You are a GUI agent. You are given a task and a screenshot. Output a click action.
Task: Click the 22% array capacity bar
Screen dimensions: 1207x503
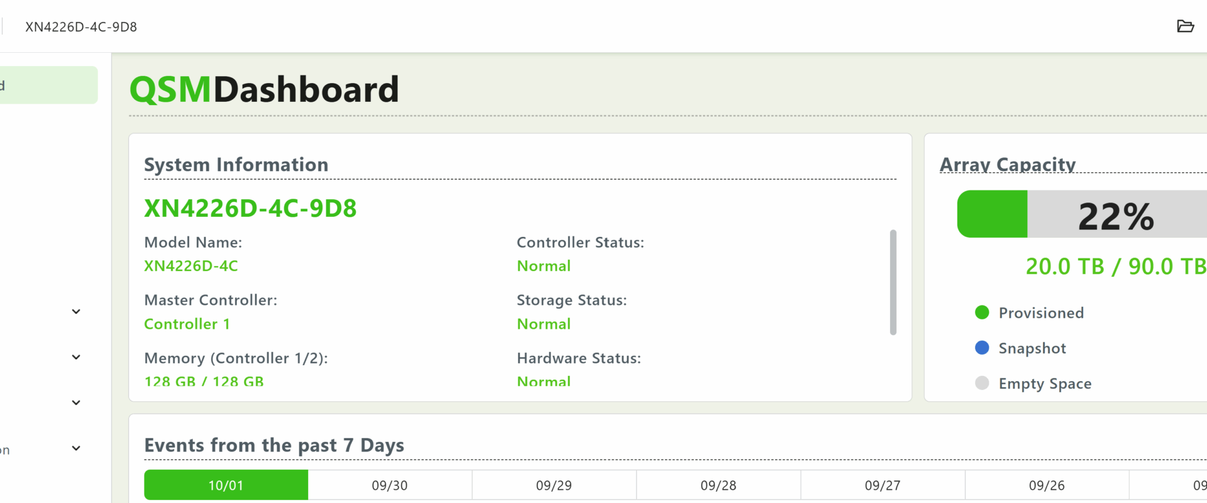click(x=1081, y=214)
